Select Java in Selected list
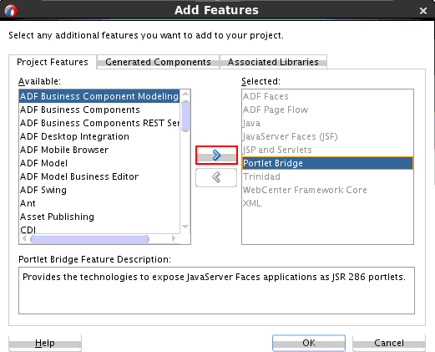This screenshot has width=435, height=352. click(x=327, y=123)
